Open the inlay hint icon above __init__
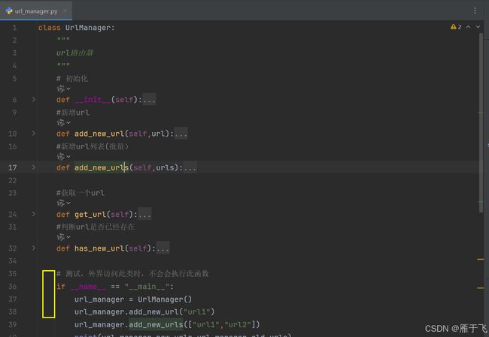The height and width of the screenshot is (337, 489). pyautogui.click(x=63, y=89)
